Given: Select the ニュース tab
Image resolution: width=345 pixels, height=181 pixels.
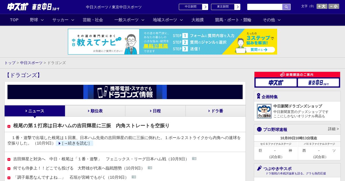Looking at the screenshot, I should 35,111.
